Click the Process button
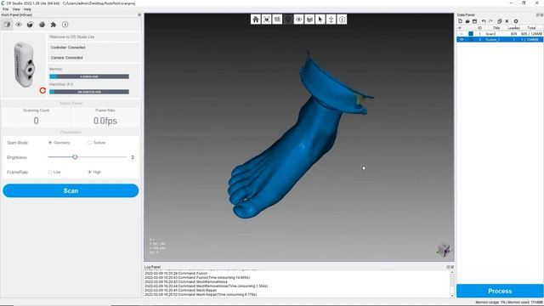This screenshot has height=306, width=544. pos(500,291)
